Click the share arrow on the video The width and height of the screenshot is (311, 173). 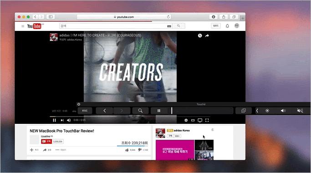(207, 36)
